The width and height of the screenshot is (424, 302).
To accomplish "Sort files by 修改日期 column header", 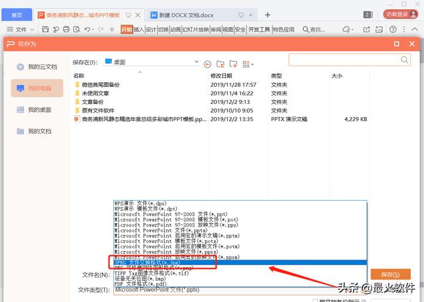I will point(221,75).
